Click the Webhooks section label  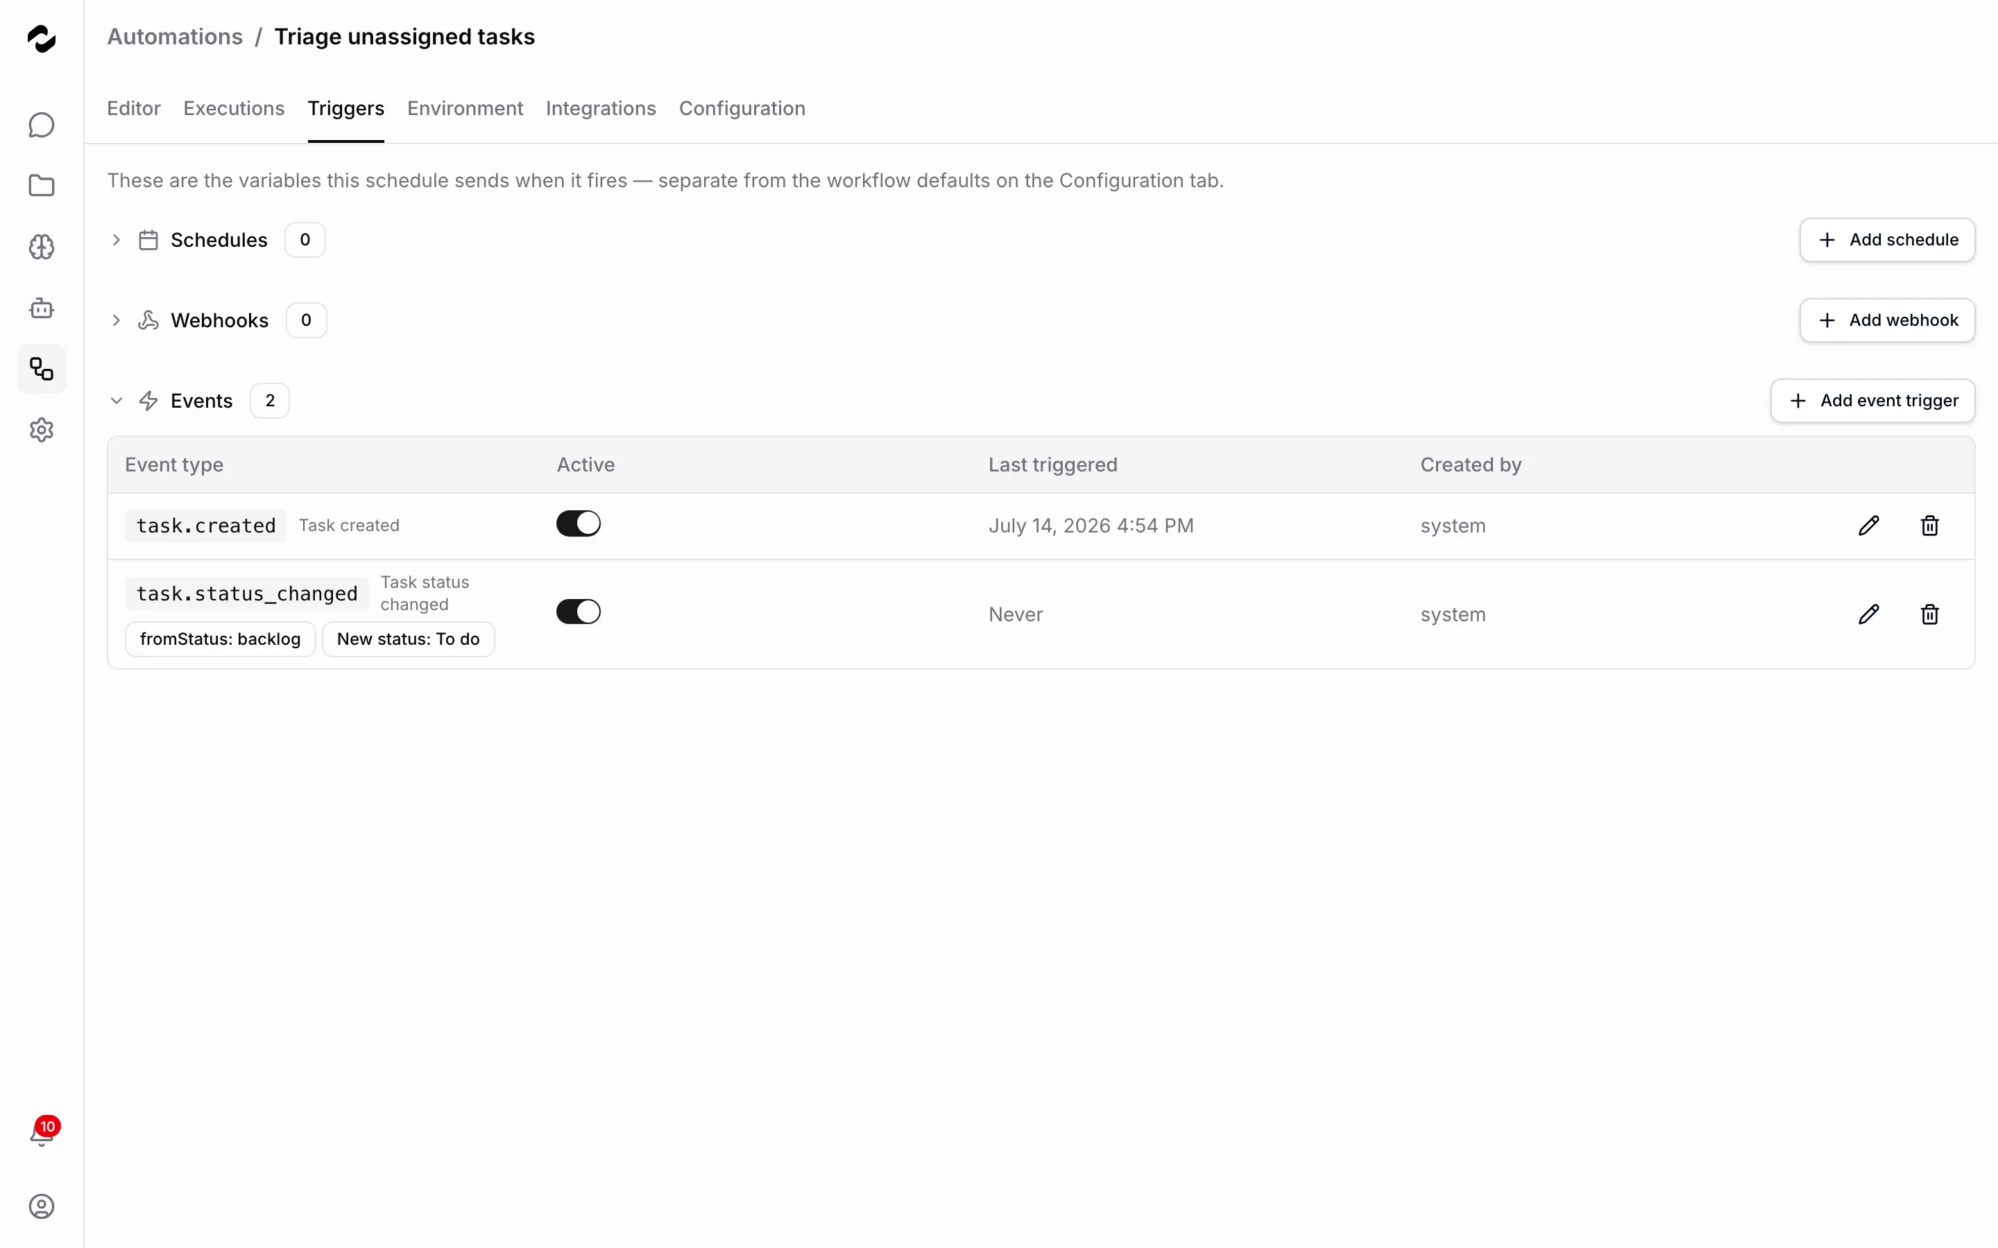pyautogui.click(x=220, y=320)
